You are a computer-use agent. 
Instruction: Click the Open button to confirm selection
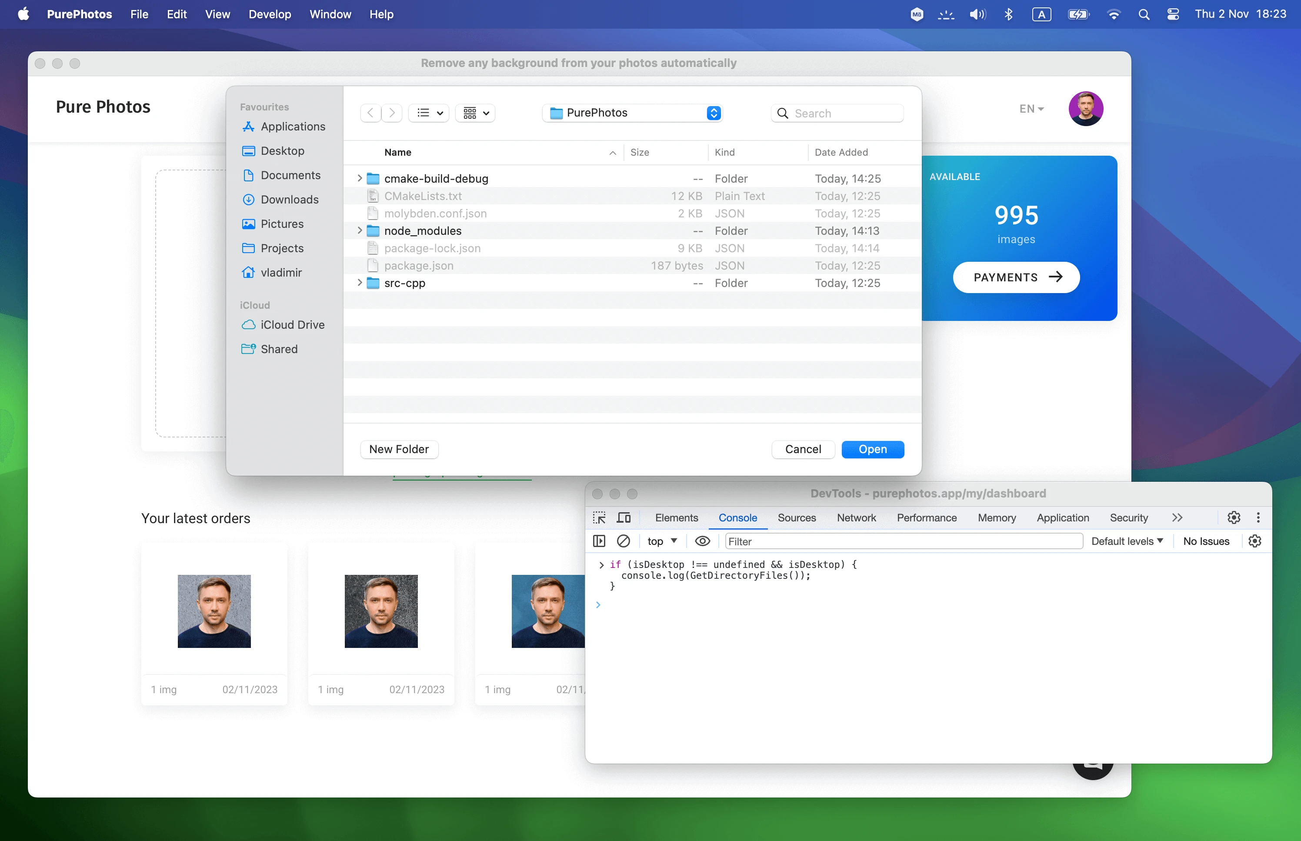pos(871,448)
